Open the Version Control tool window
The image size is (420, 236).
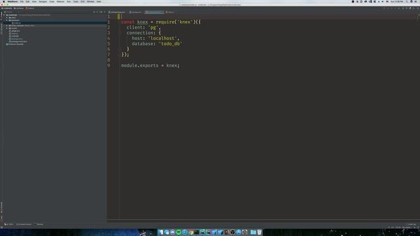pos(24,224)
